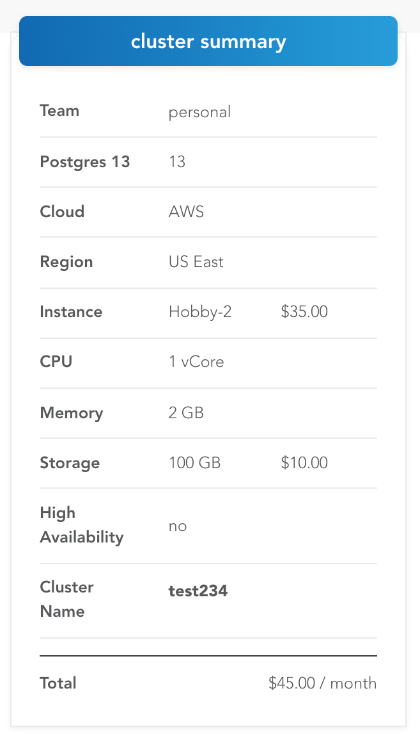Click the $45.00 / month total price
This screenshot has height=734, width=420.
pyautogui.click(x=322, y=683)
